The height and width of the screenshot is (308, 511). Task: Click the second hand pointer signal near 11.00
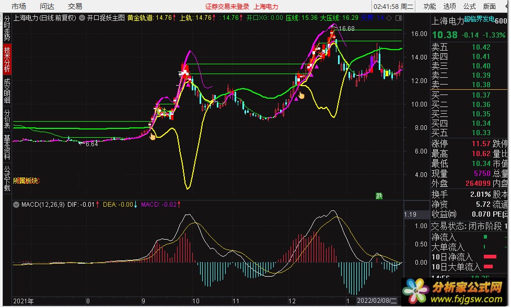pyautogui.click(x=301, y=96)
